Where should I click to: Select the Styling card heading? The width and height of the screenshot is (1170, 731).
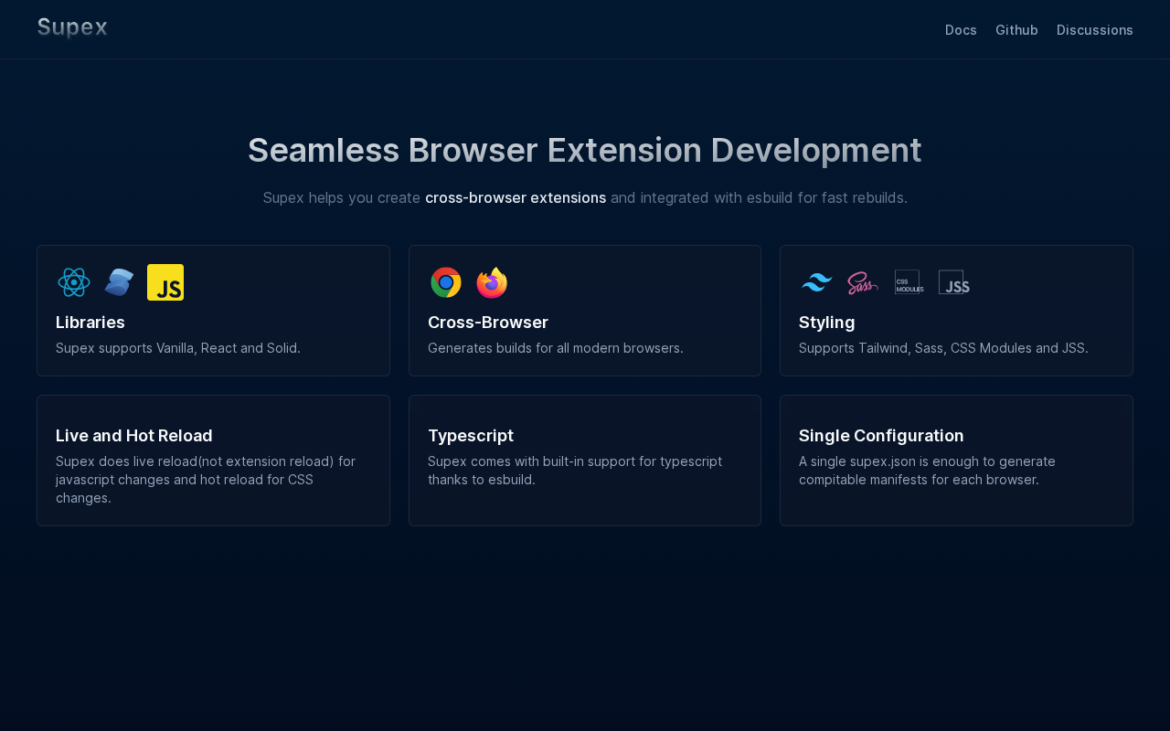coord(827,323)
